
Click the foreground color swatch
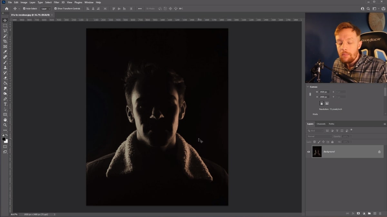[x=4, y=139]
